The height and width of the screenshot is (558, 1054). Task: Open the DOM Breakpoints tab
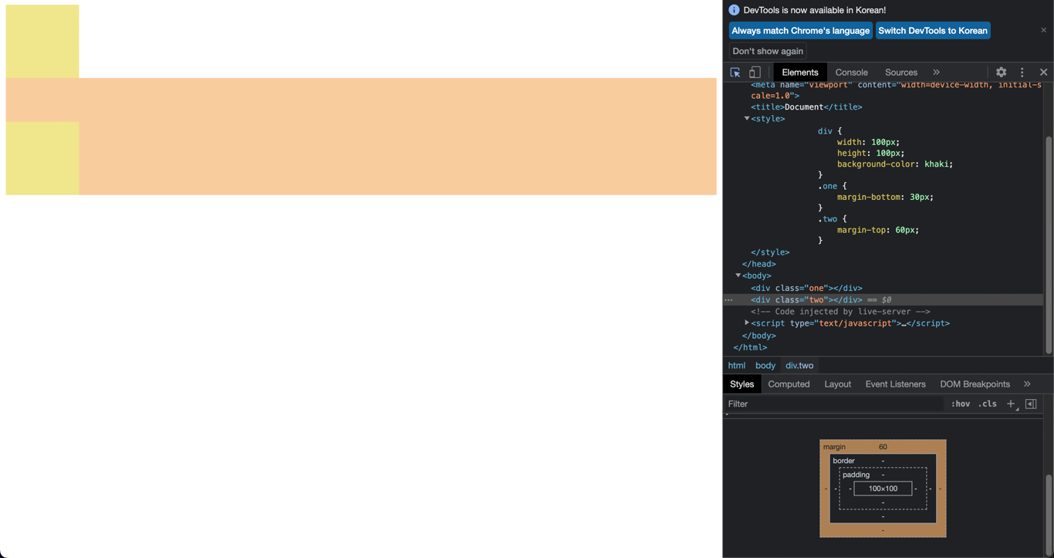[x=975, y=384]
